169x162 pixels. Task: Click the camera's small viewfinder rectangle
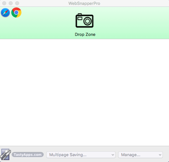coord(80,18)
